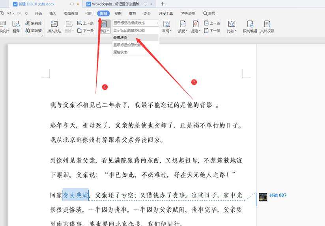The image size is (325, 226).
Task: Click the launcher arrow under 简转繁 group
Action: [x=42, y=36]
